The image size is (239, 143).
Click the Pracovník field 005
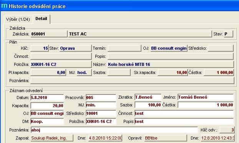click(x=101, y=98)
